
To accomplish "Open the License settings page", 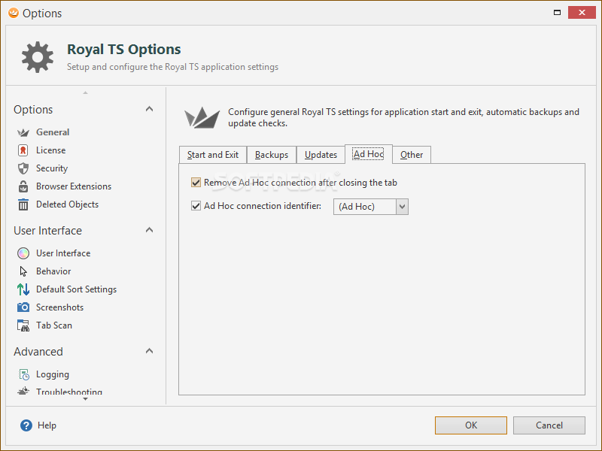I will [50, 150].
